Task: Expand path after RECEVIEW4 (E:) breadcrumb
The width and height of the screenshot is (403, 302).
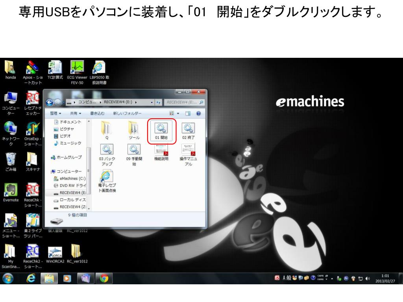Action: [x=136, y=102]
